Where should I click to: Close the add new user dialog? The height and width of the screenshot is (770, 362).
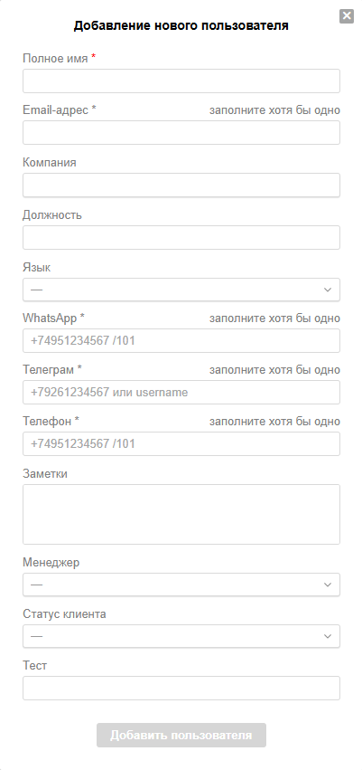347,15
